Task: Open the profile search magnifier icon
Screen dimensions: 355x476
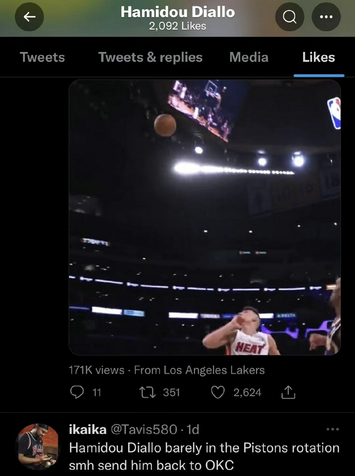Action: (289, 17)
